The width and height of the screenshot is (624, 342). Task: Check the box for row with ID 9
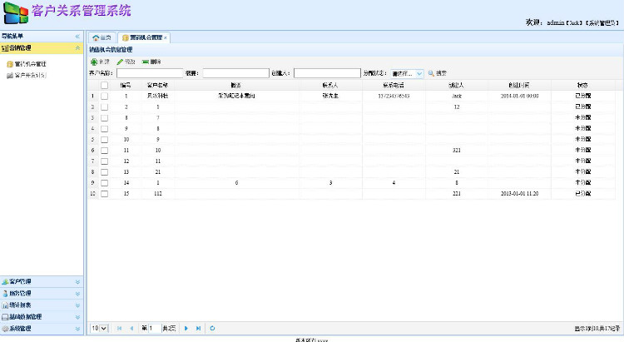tap(104, 129)
